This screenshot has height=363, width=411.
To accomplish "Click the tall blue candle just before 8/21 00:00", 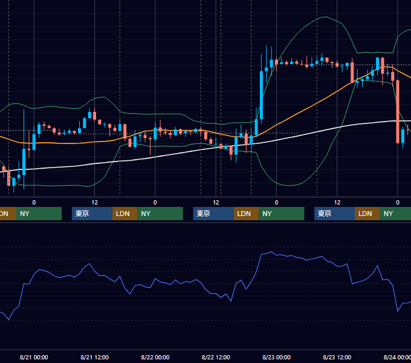I will pos(24,162).
